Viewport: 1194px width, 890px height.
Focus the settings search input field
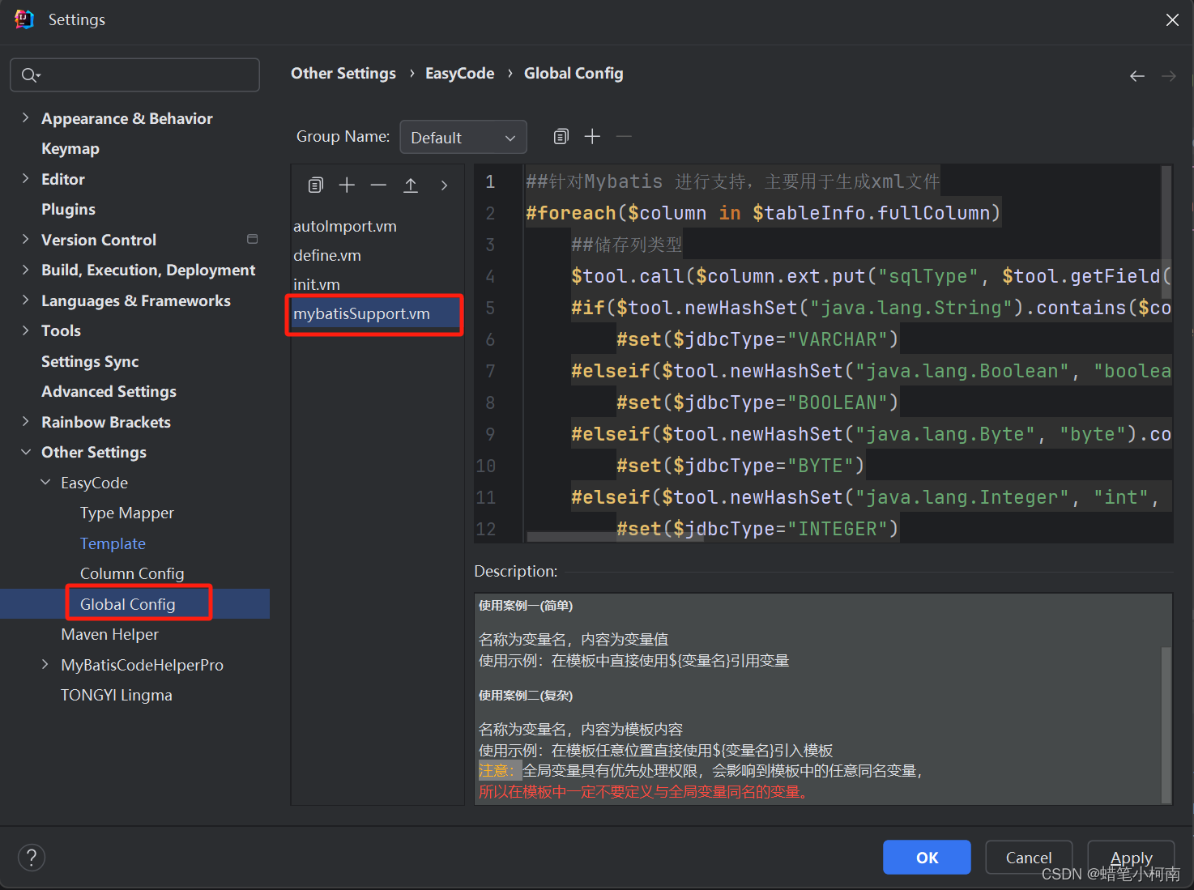coord(135,75)
